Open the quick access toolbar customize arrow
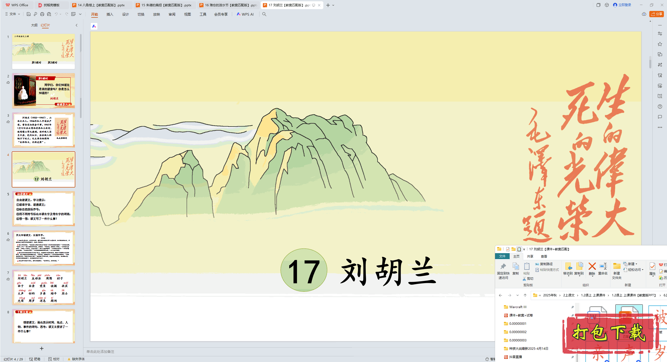 click(80, 14)
